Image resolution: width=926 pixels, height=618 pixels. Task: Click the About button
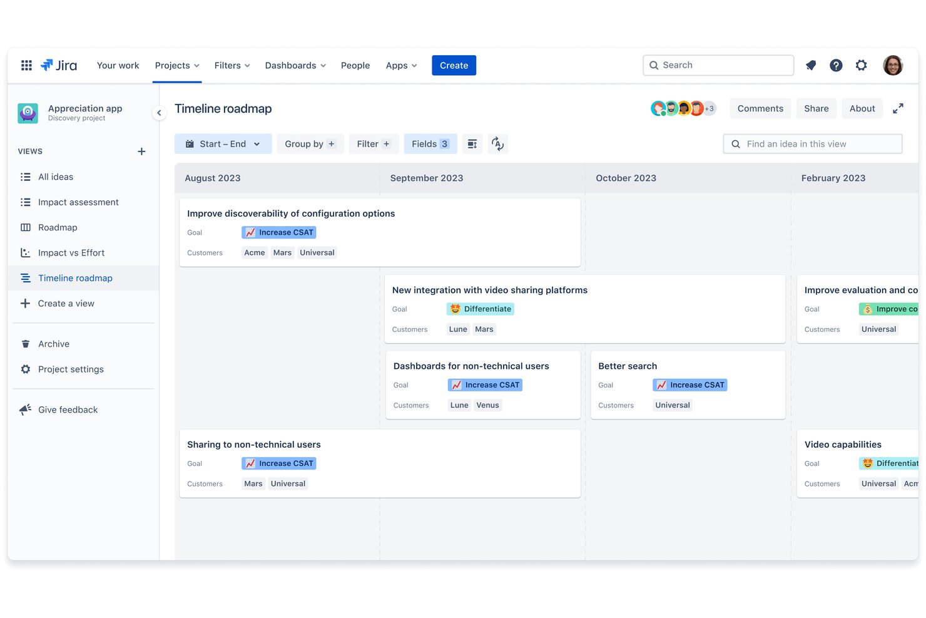[862, 108]
